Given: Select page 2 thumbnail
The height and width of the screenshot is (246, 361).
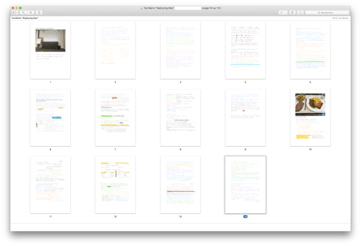Looking at the screenshot, I should click(x=115, y=50).
